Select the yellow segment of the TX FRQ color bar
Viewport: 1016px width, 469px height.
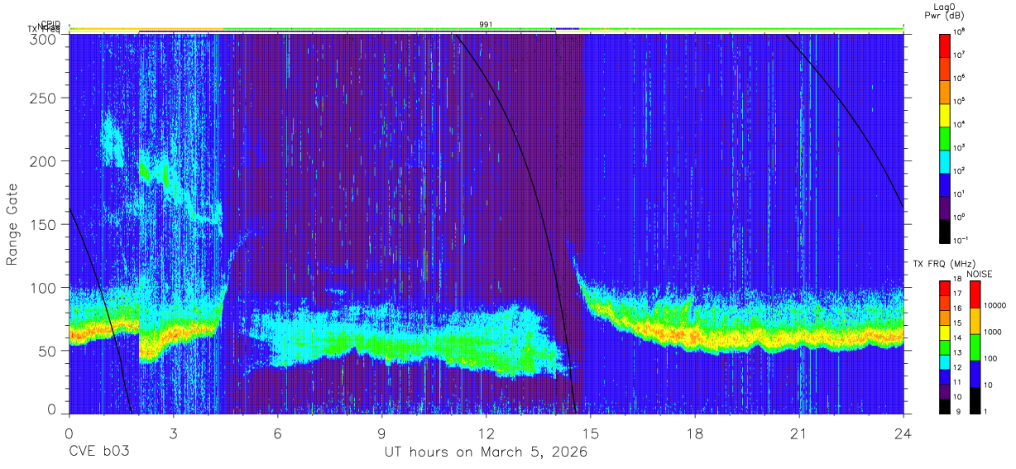(x=945, y=331)
